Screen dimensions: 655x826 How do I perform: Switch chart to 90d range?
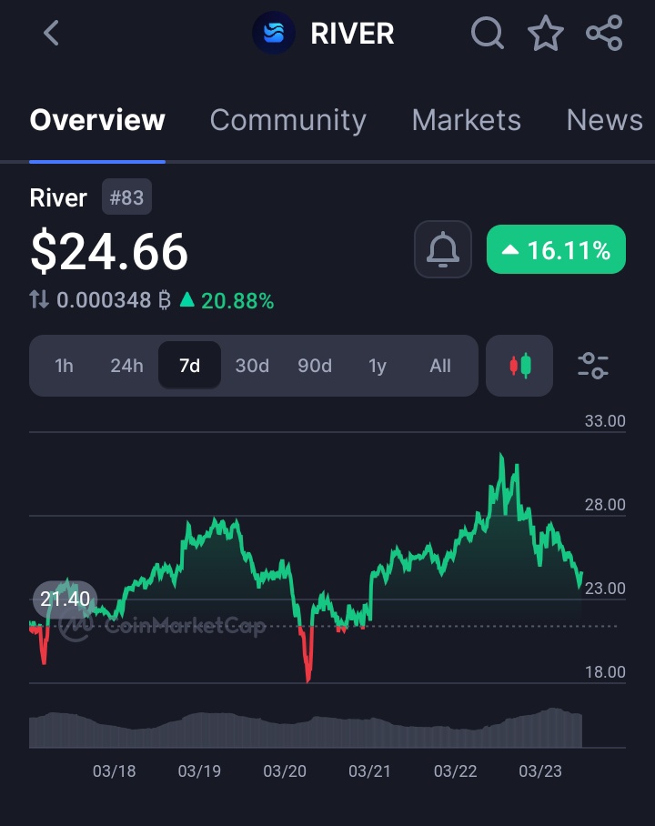pos(315,366)
